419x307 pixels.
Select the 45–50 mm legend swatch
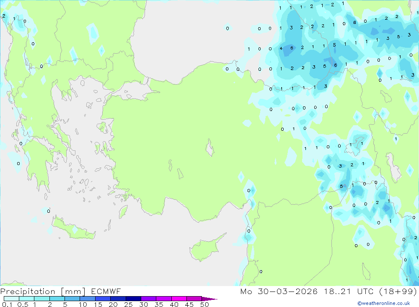(x=194, y=299)
